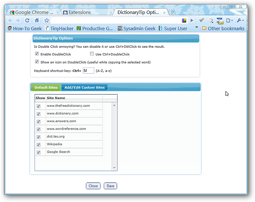Go forward with the browser forward arrow
The image size is (255, 202).
[x=18, y=20]
